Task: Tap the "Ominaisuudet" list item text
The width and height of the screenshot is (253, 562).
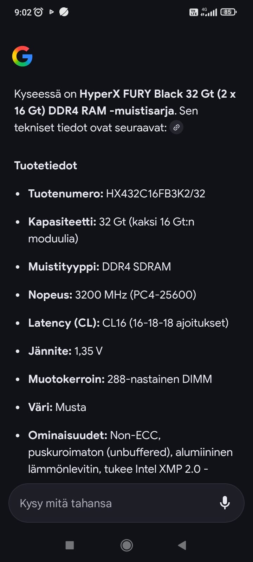Action: (x=130, y=452)
